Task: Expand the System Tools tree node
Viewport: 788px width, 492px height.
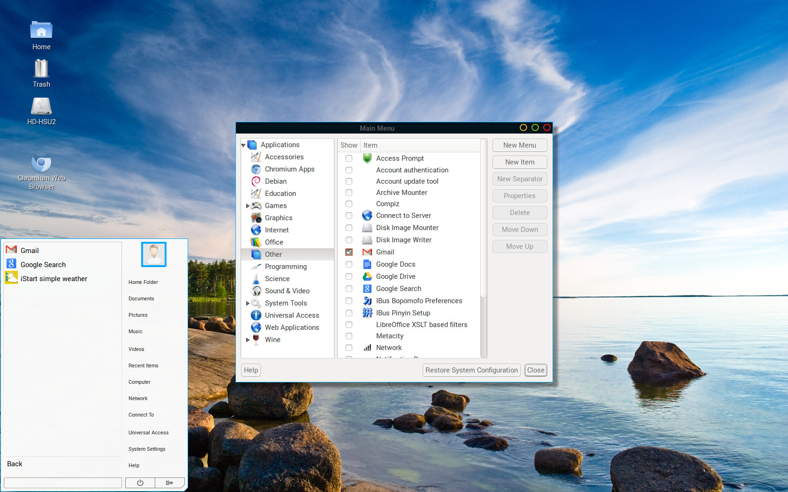Action: point(248,303)
